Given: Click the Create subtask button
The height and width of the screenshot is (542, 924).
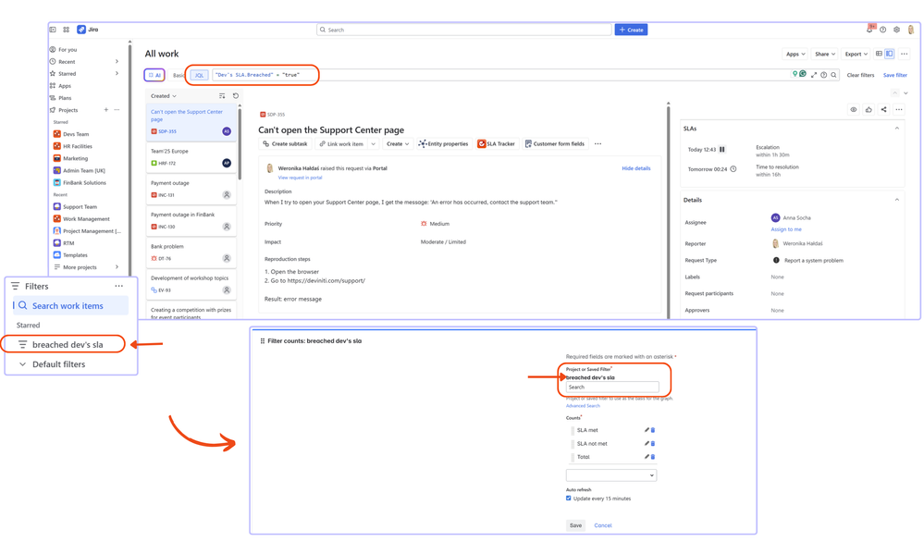Looking at the screenshot, I should 285,143.
